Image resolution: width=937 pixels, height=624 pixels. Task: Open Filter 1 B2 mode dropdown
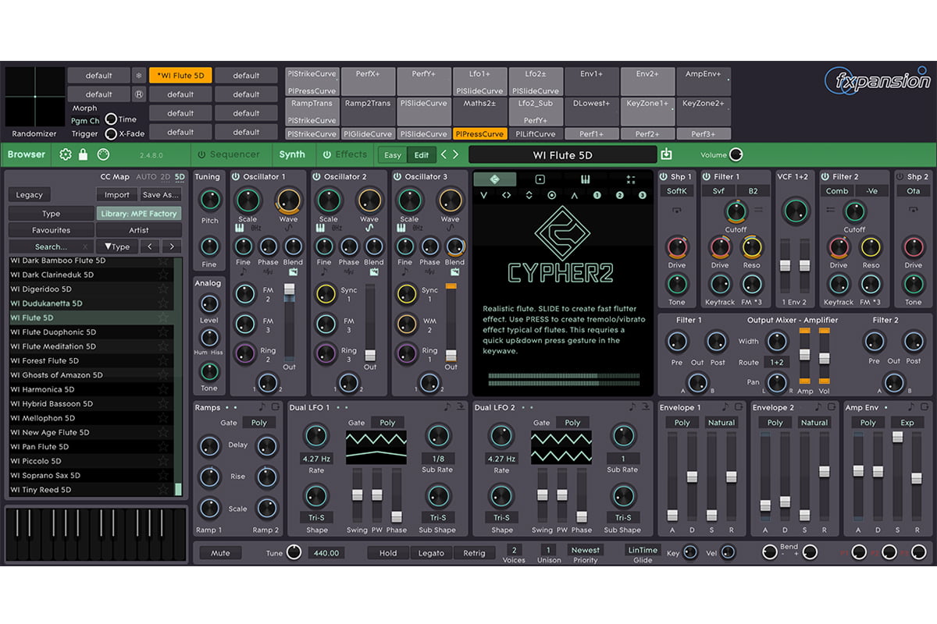tap(754, 191)
